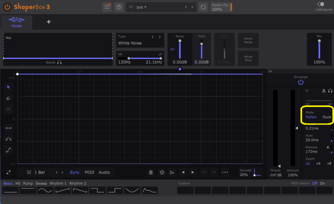Click the help question mark icon
Screen dimensions: 334x204
119,7
